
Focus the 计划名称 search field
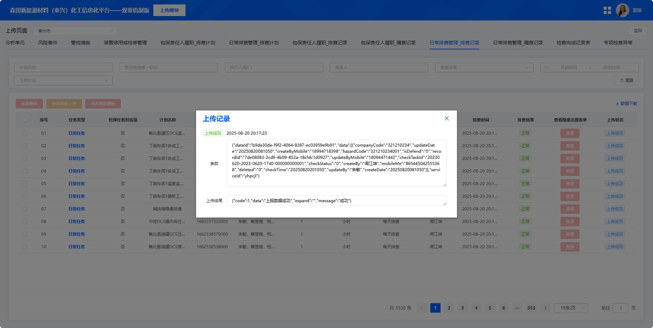[63, 68]
